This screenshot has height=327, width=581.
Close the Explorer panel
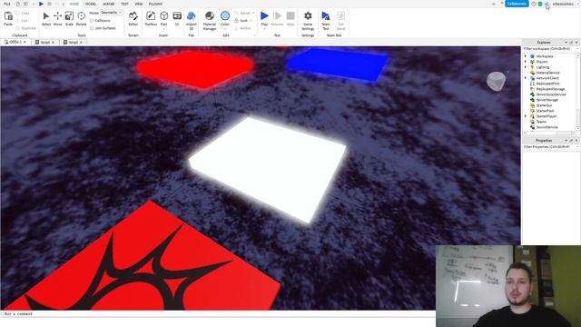[576, 43]
